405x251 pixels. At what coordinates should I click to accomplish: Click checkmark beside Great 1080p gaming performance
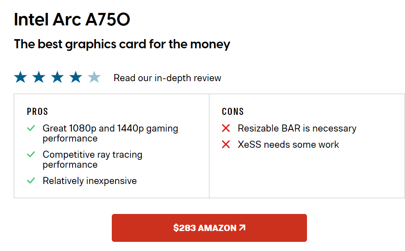pyautogui.click(x=31, y=129)
